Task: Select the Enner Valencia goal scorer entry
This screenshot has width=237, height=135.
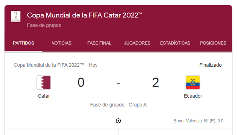Action: [x=198, y=121]
